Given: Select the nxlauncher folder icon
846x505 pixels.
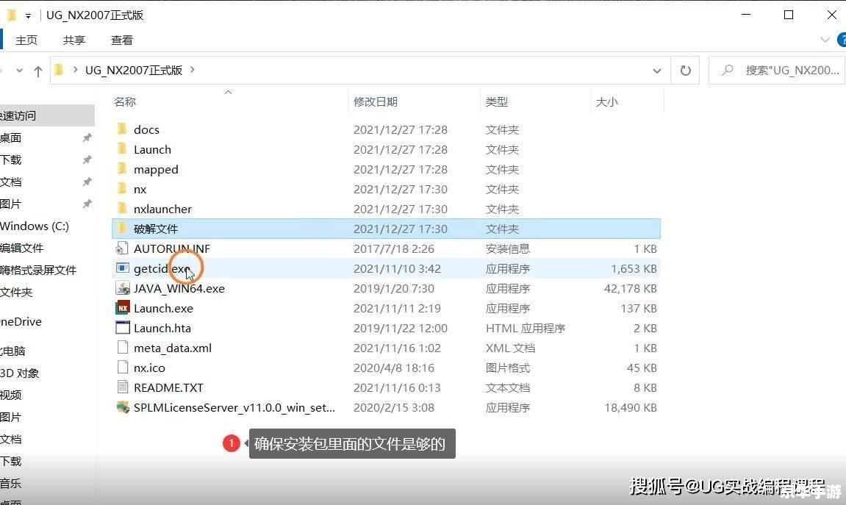Looking at the screenshot, I should (x=123, y=209).
